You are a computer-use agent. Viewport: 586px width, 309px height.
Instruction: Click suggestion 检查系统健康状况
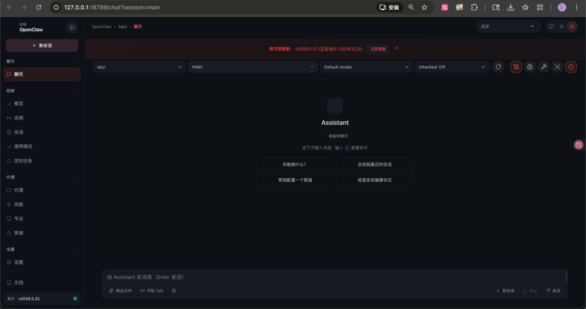coord(374,180)
